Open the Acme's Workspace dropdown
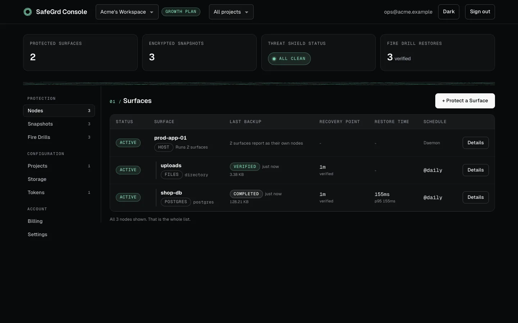This screenshot has width=518, height=323. 127,12
